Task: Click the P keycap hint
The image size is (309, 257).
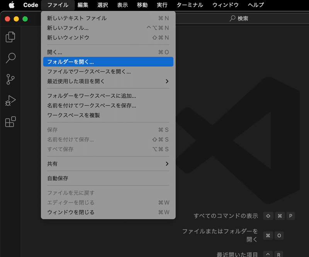Action: coord(290,216)
